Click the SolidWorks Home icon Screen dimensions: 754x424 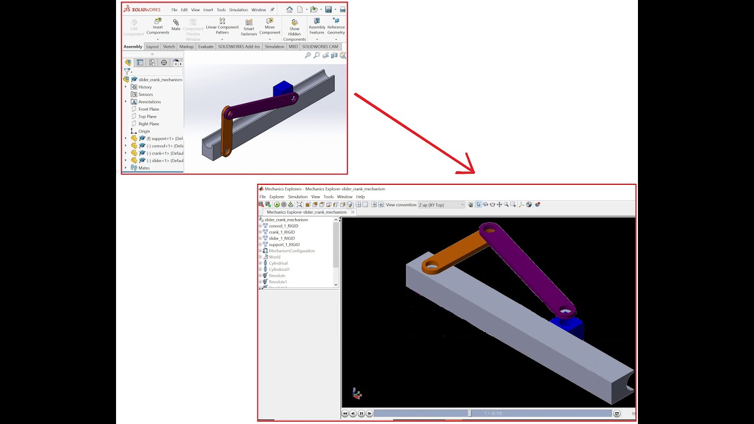(289, 9)
